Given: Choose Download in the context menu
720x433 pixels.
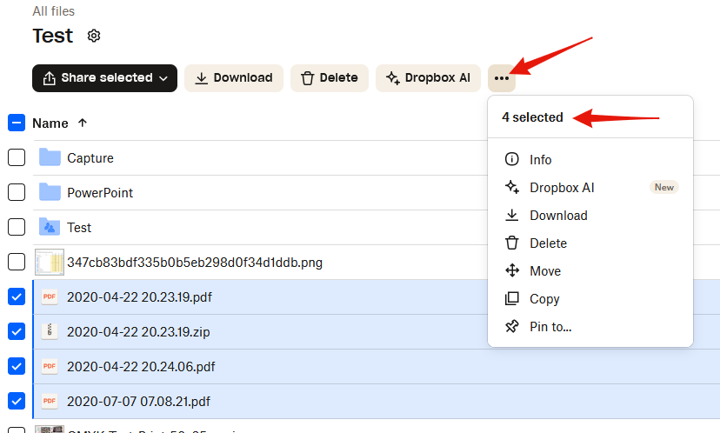Looking at the screenshot, I should point(590,216).
